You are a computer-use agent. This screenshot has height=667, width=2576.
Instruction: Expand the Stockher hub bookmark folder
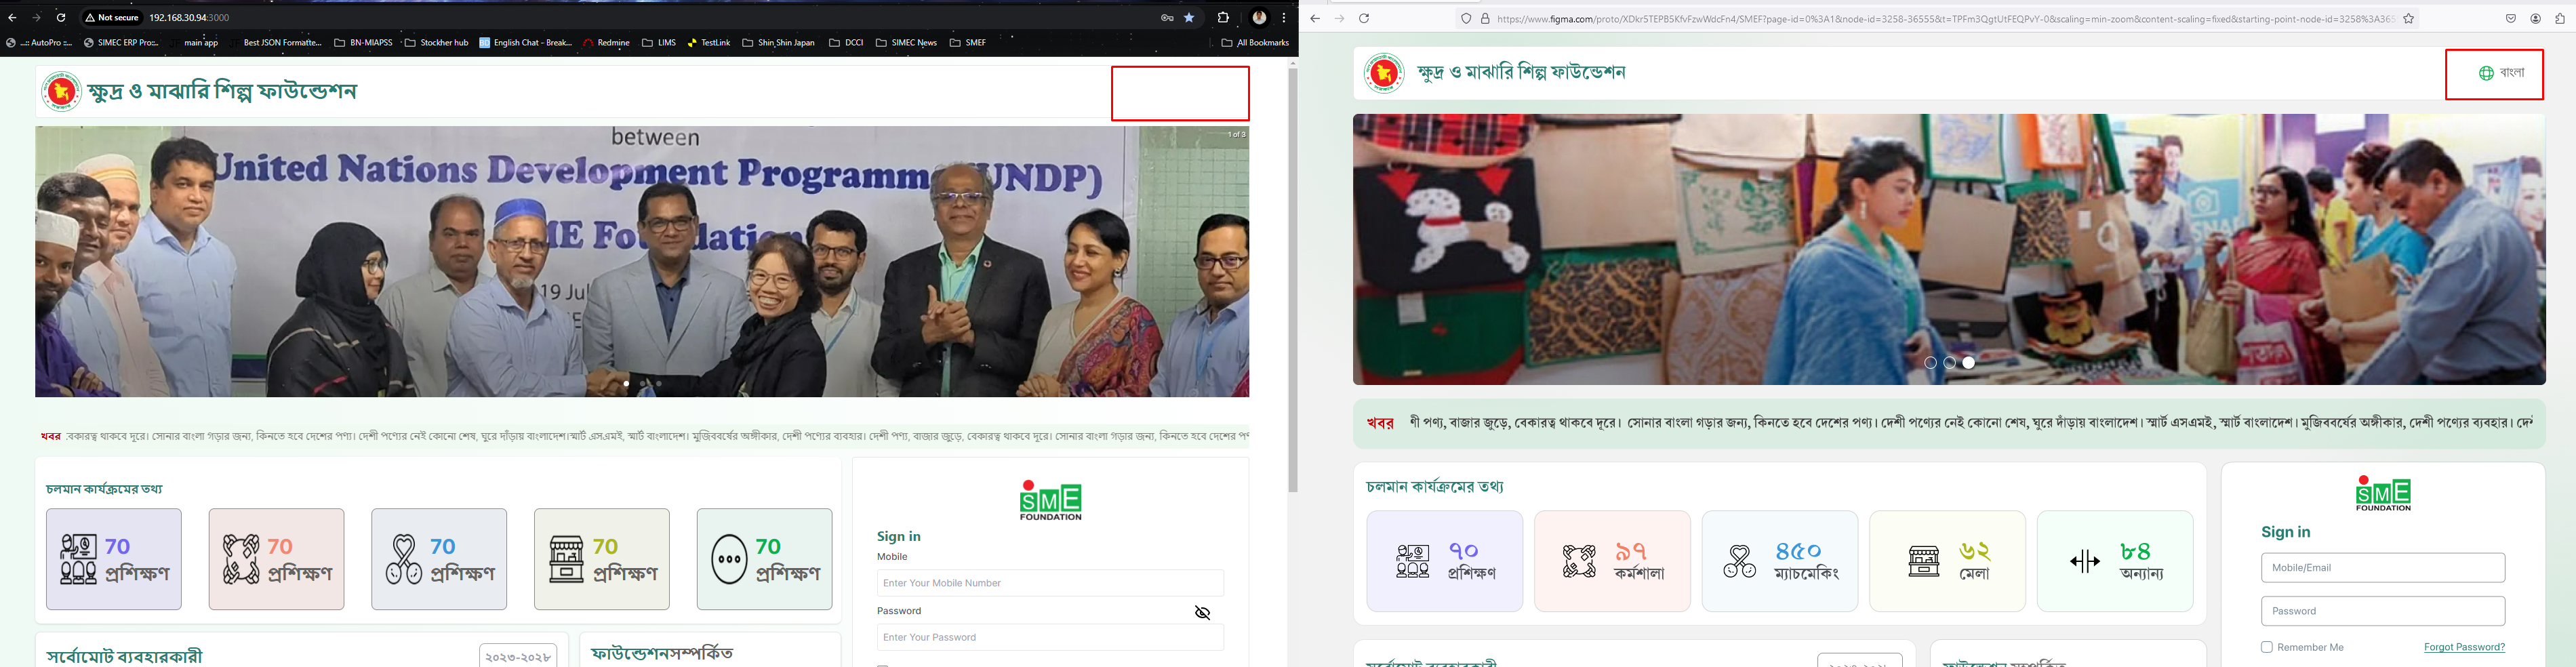tap(437, 43)
